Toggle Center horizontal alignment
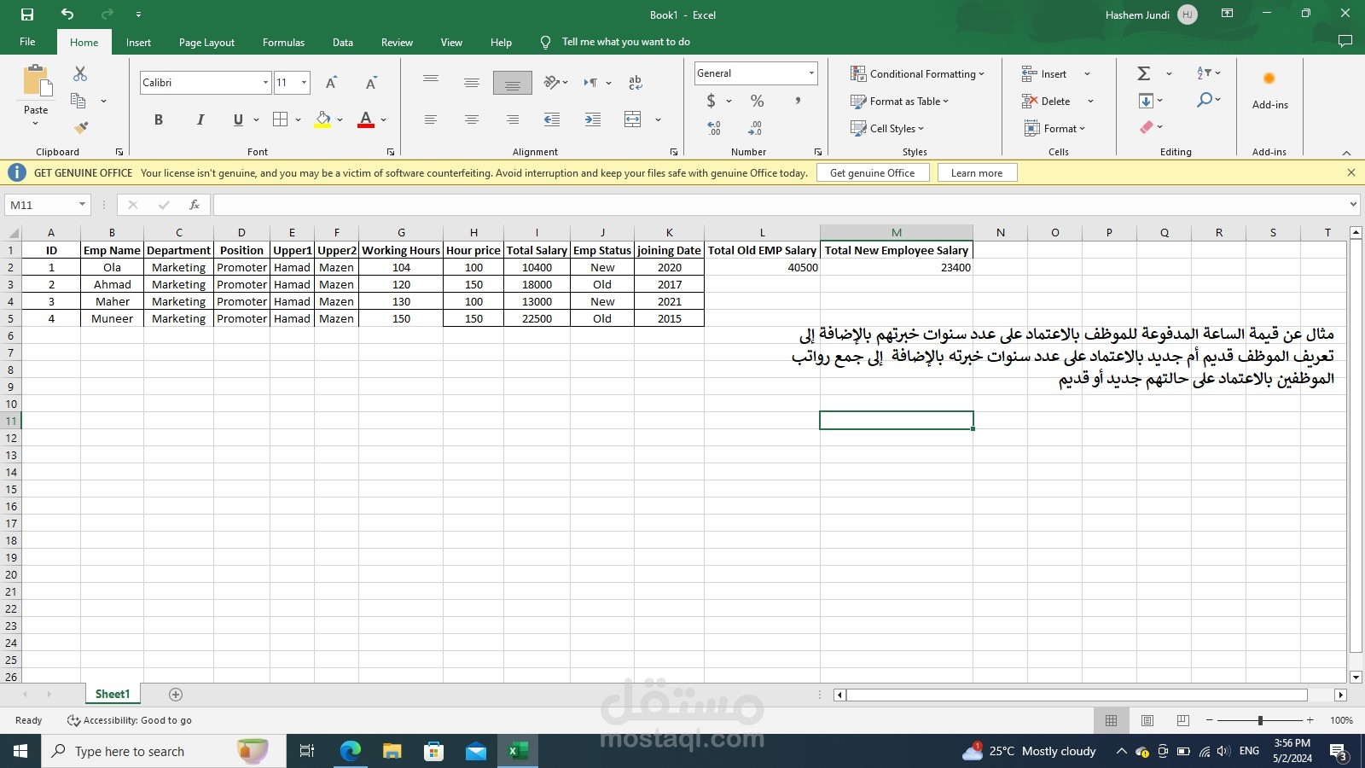1365x768 pixels. pyautogui.click(x=472, y=119)
